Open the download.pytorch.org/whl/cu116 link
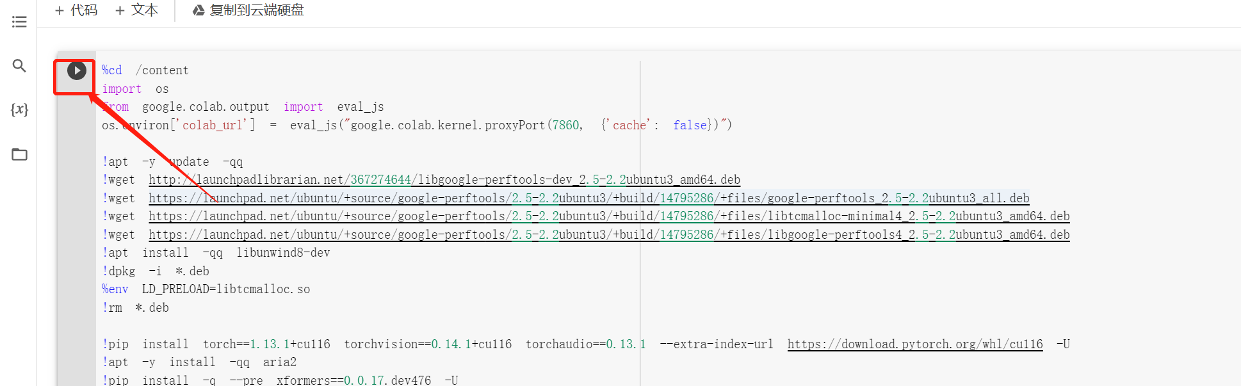The height and width of the screenshot is (386, 1241). 914,344
